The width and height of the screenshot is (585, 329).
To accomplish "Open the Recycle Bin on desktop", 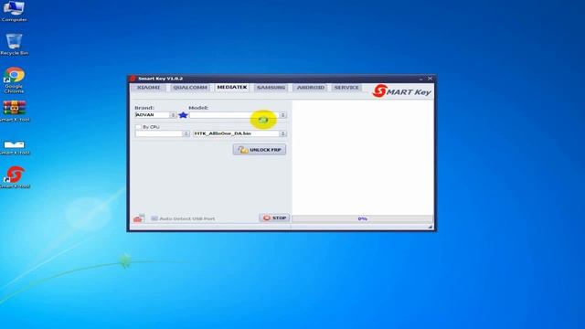I will tap(14, 45).
